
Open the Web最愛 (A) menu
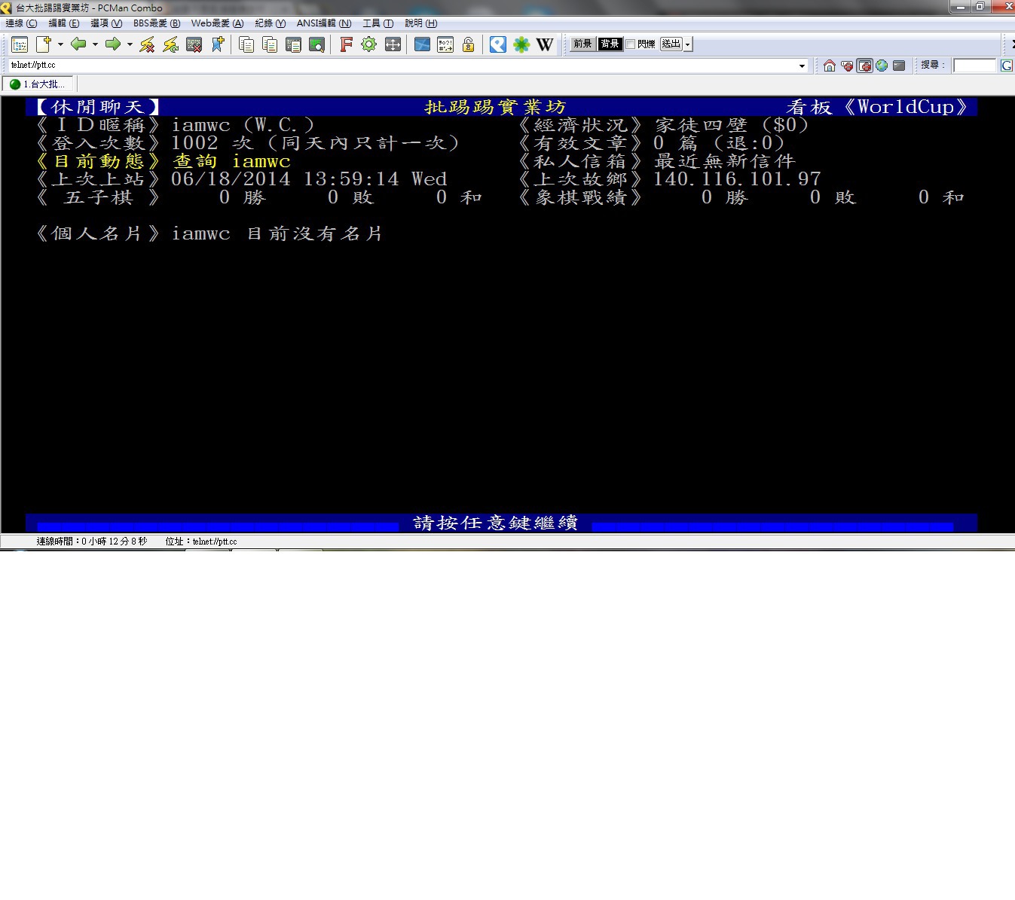coord(217,23)
